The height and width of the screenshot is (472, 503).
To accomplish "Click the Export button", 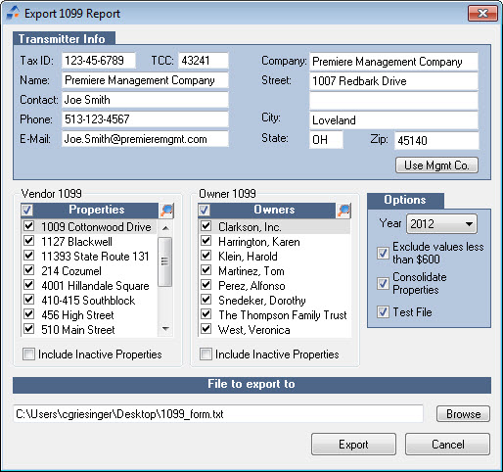I will click(x=353, y=445).
